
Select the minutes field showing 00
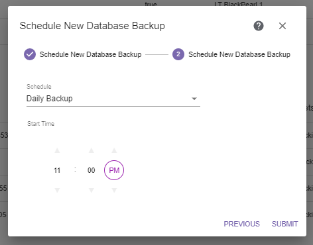[x=91, y=170]
